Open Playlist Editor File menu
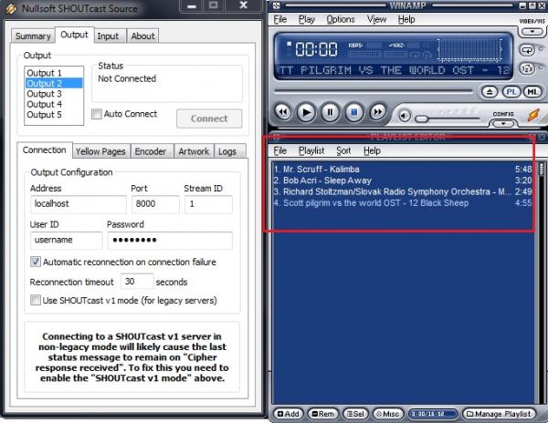Viewport: 548px width, 423px height. tap(280, 150)
